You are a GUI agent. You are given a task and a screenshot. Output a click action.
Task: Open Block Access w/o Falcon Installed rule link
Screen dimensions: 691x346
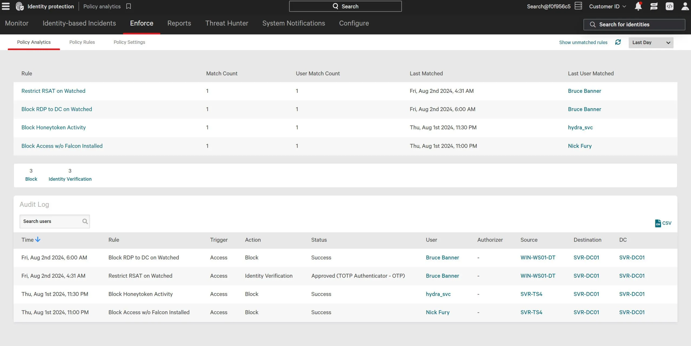click(x=62, y=146)
